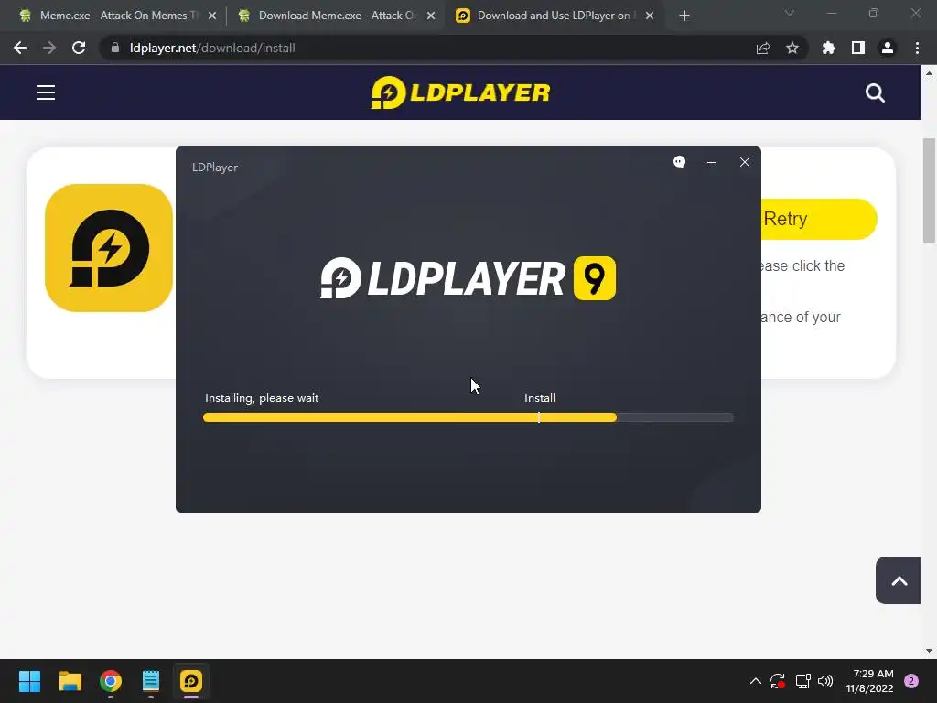
Task: Open the LDPlayer site hamburger menu
Action: 46,92
